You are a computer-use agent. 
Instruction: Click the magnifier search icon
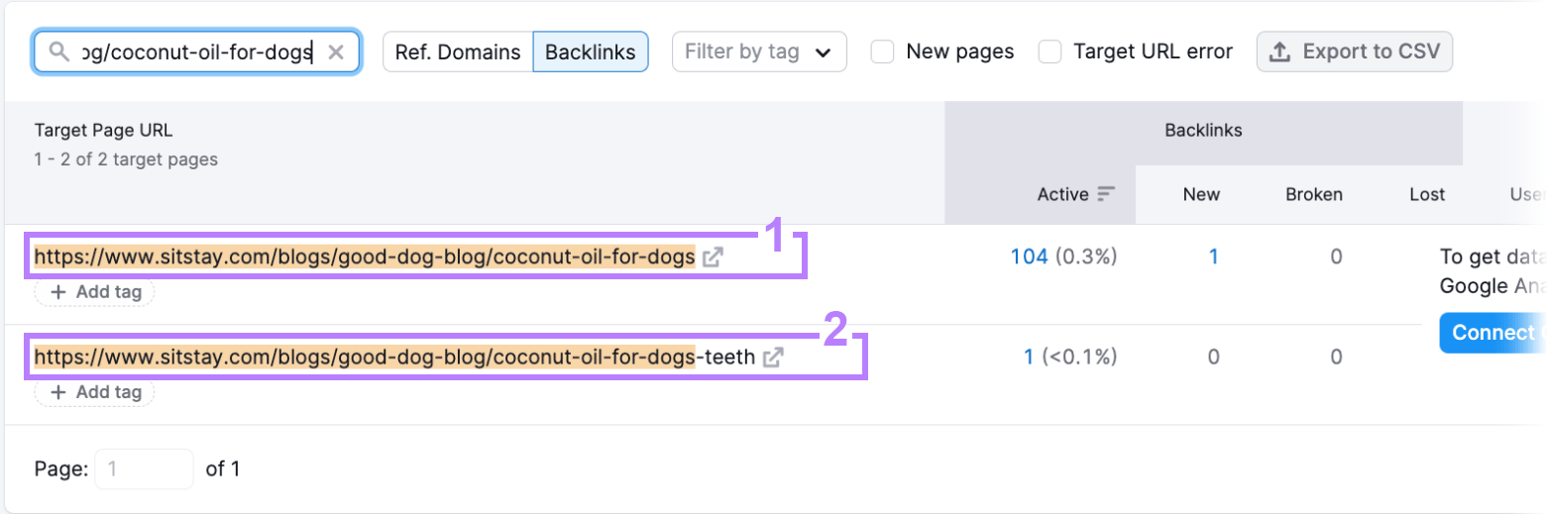(x=59, y=52)
